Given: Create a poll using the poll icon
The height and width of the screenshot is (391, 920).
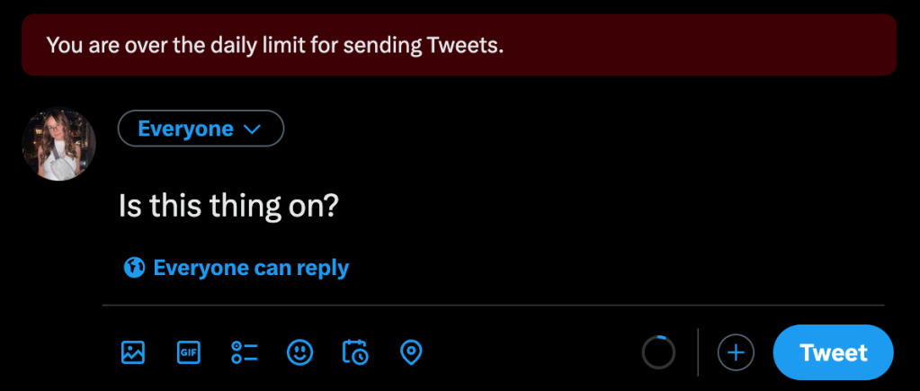Looking at the screenshot, I should [244, 352].
